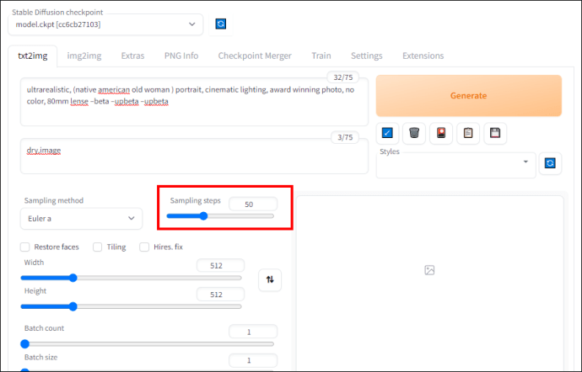The image size is (582, 372).
Task: Refresh the Stable Diffusion checkpoint list
Action: [x=220, y=24]
